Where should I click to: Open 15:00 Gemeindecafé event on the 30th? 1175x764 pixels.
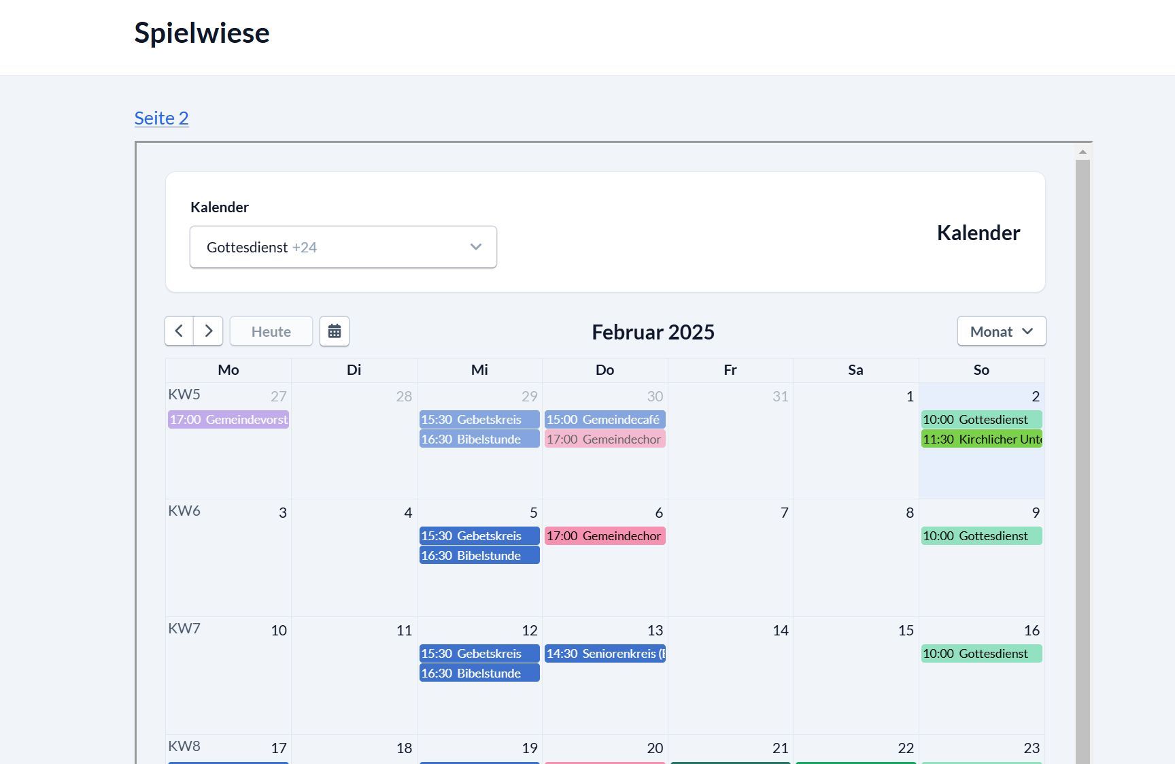(605, 420)
